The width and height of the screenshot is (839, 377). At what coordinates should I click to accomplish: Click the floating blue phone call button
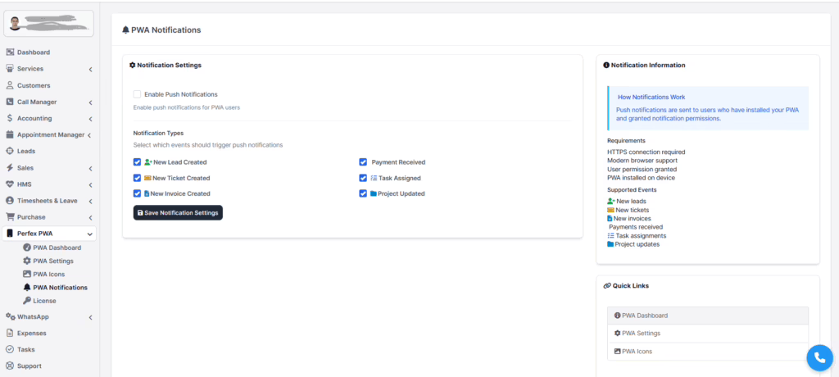[819, 357]
